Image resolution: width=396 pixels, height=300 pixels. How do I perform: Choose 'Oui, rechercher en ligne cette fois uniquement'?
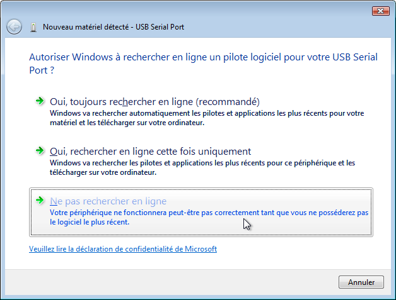pos(150,152)
